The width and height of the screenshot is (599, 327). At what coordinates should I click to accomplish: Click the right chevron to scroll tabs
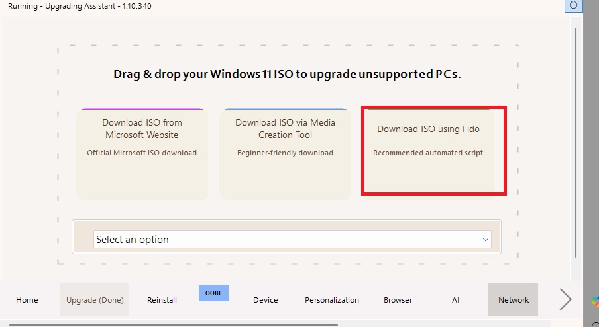coord(565,299)
